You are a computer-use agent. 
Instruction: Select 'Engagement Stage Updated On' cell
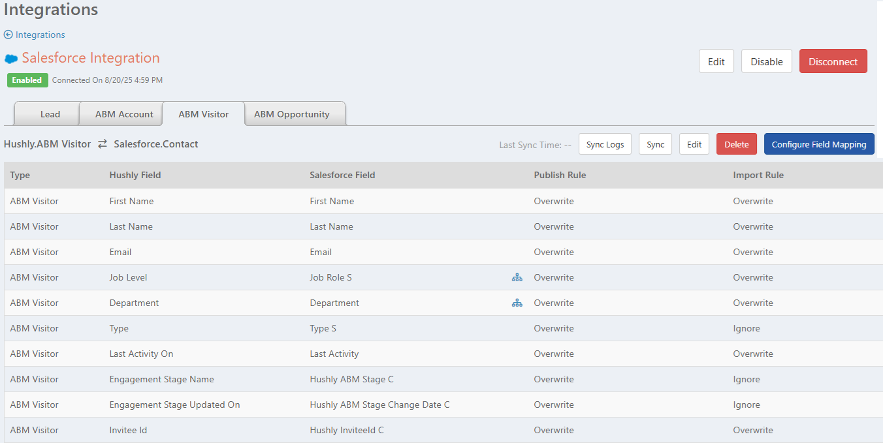(x=174, y=405)
